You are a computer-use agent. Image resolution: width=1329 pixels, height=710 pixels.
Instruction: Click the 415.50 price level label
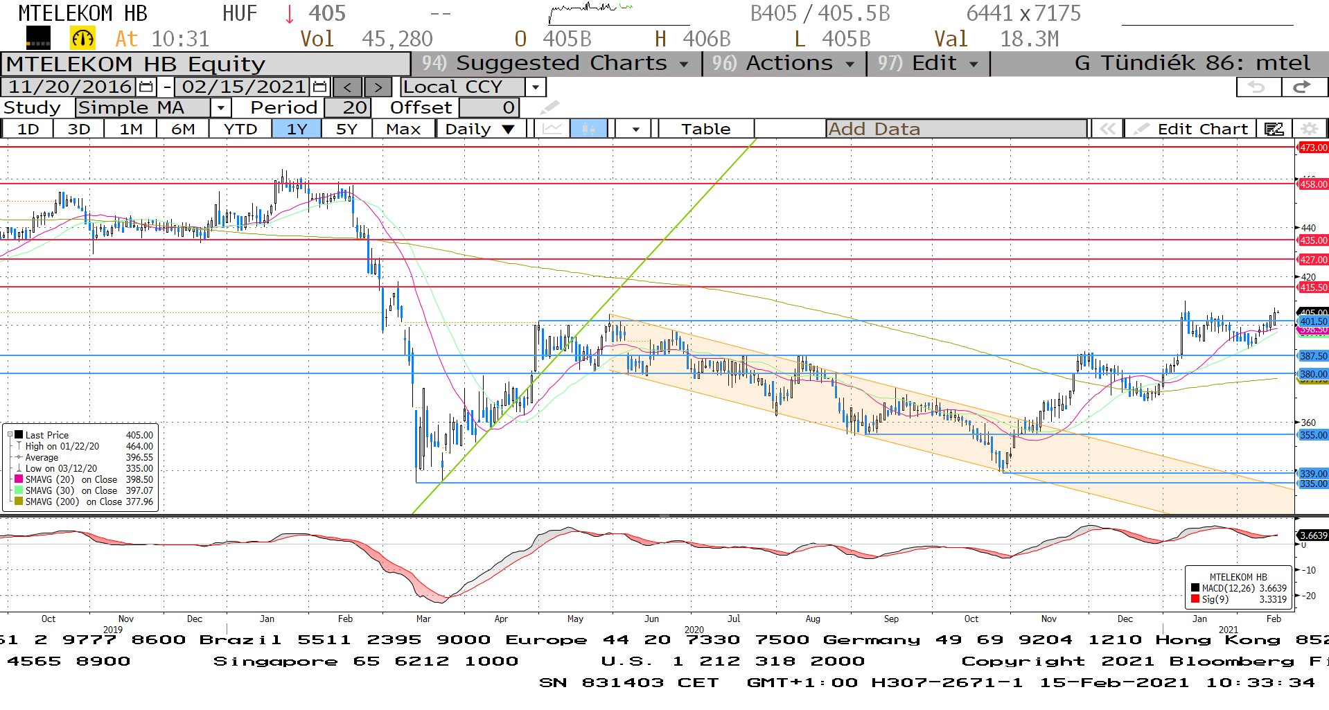(x=1313, y=287)
